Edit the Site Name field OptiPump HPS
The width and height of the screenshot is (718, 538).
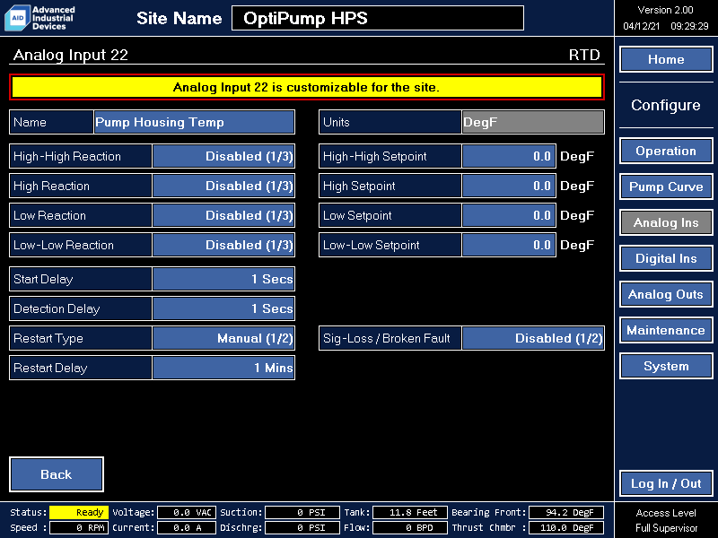click(x=378, y=18)
